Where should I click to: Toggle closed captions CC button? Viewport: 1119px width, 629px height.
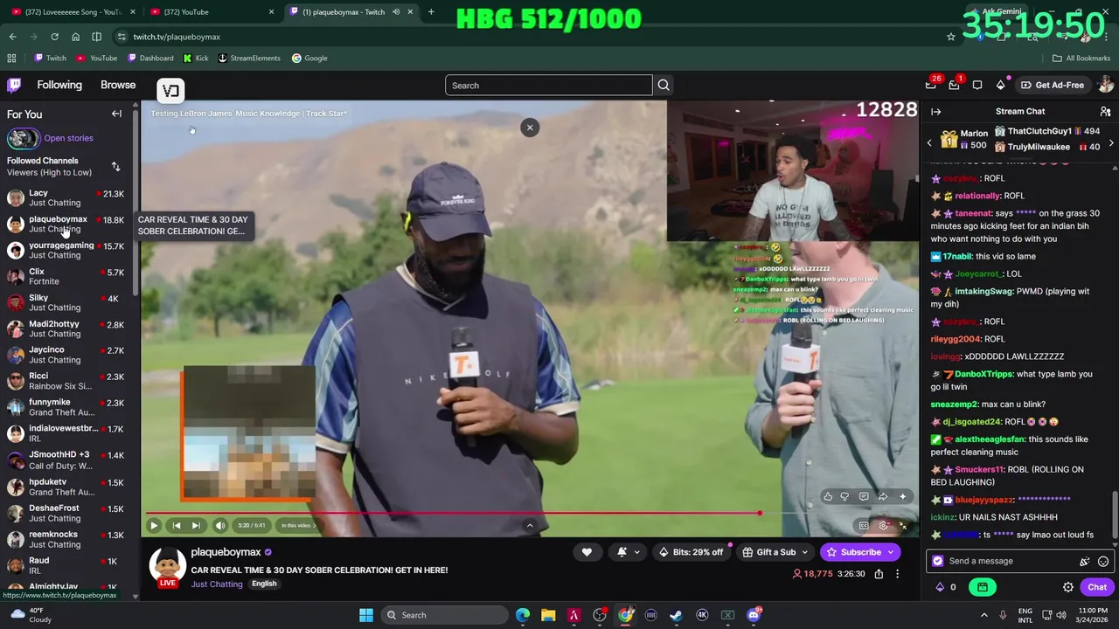[863, 526]
